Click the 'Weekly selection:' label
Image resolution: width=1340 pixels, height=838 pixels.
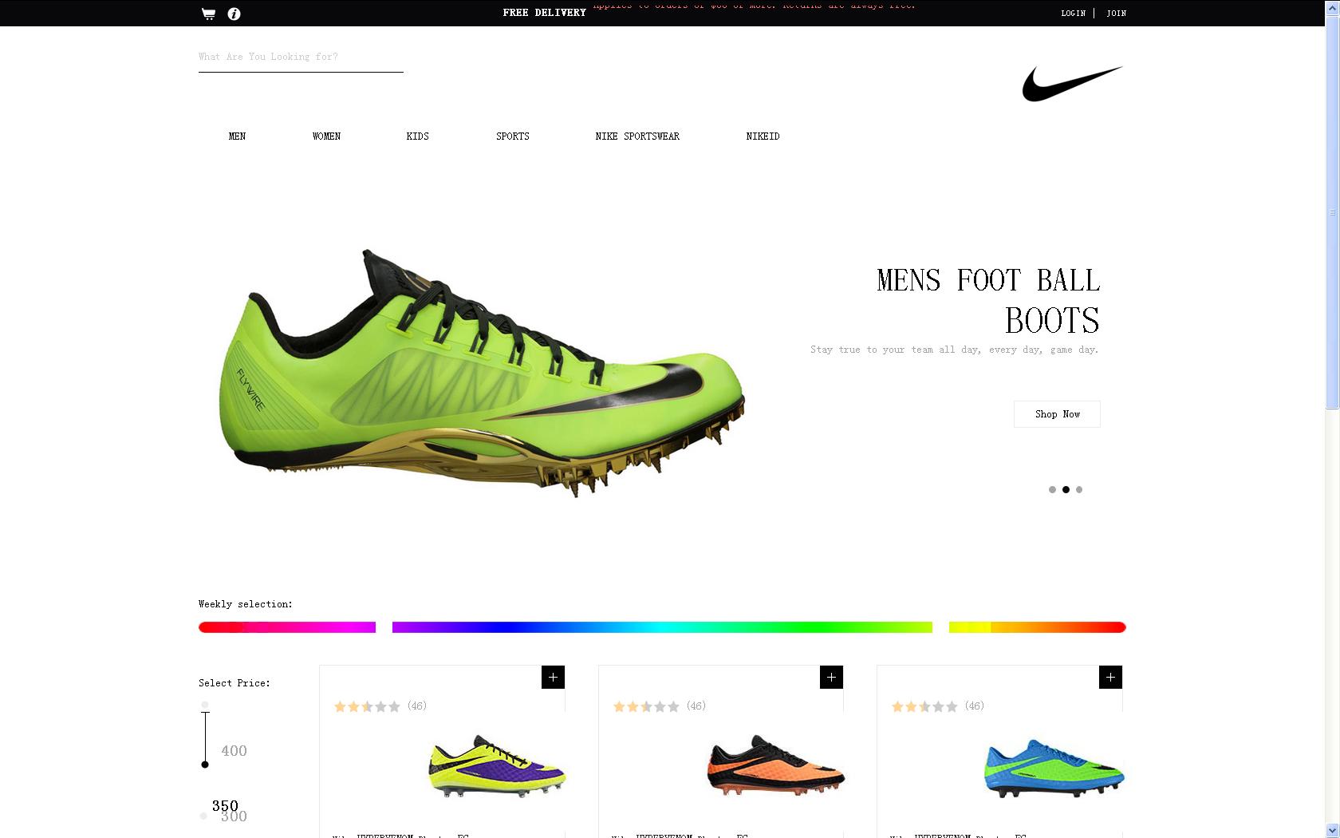(x=246, y=604)
